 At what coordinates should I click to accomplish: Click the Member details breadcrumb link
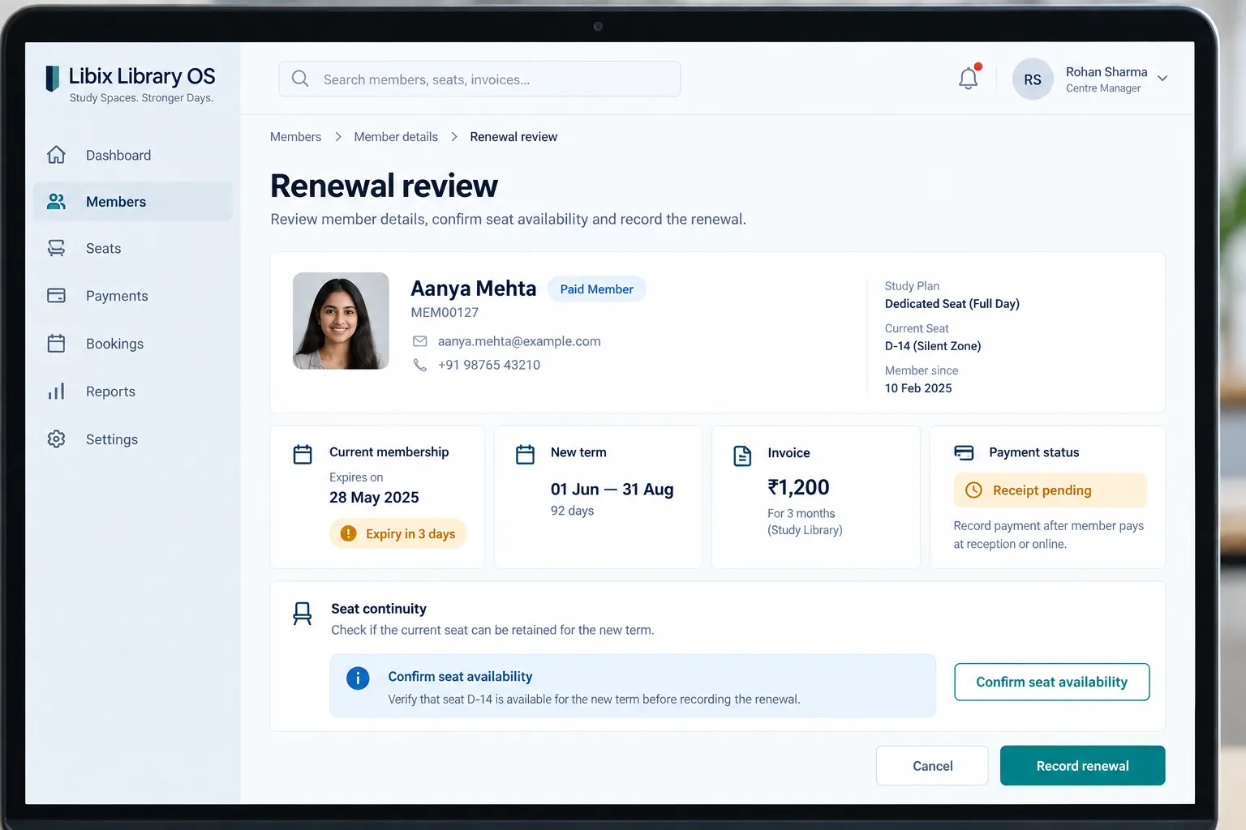396,137
